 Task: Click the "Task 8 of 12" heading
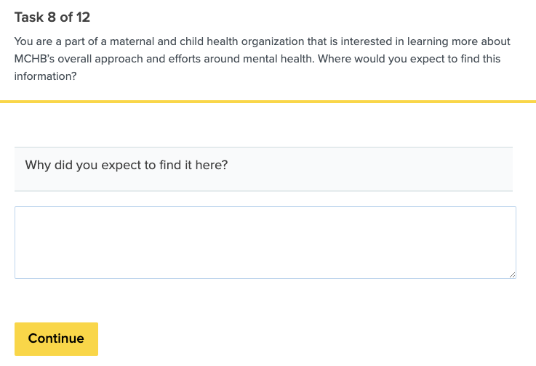(x=52, y=17)
